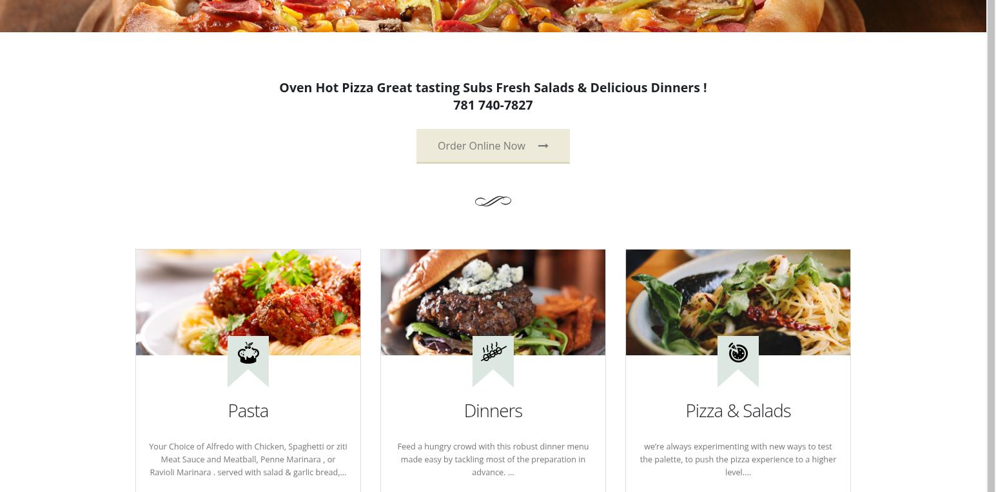Click the arrow icon in Order Online button
996x492 pixels.
pyautogui.click(x=543, y=146)
